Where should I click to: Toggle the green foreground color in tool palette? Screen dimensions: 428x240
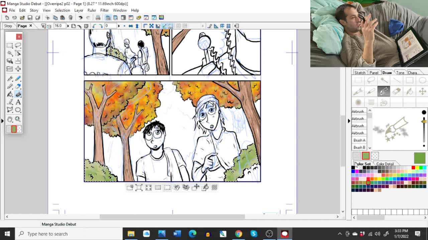(x=14, y=129)
